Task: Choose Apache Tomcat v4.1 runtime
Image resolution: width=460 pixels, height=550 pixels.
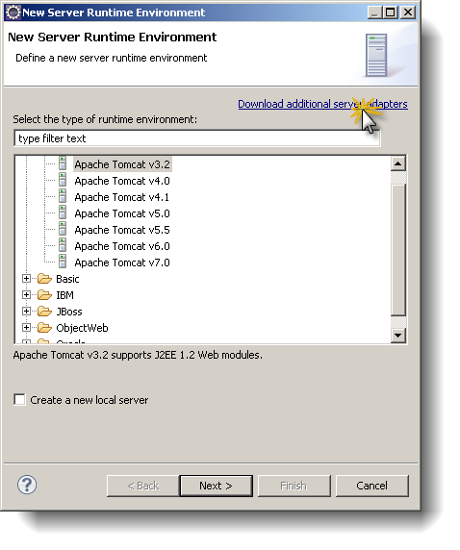Action: [x=122, y=197]
